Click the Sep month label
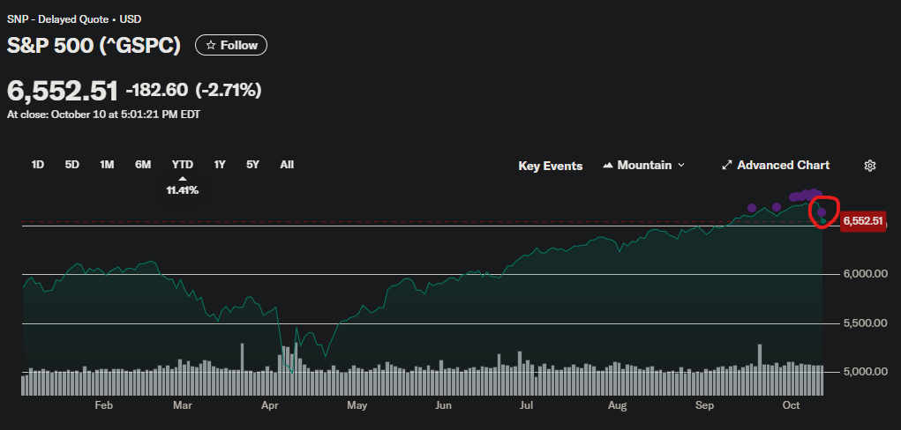The width and height of the screenshot is (901, 430). (704, 406)
